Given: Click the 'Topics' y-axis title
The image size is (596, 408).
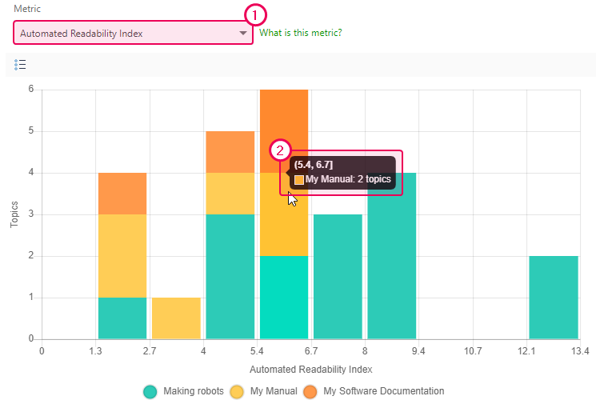Looking at the screenshot, I should [x=14, y=214].
